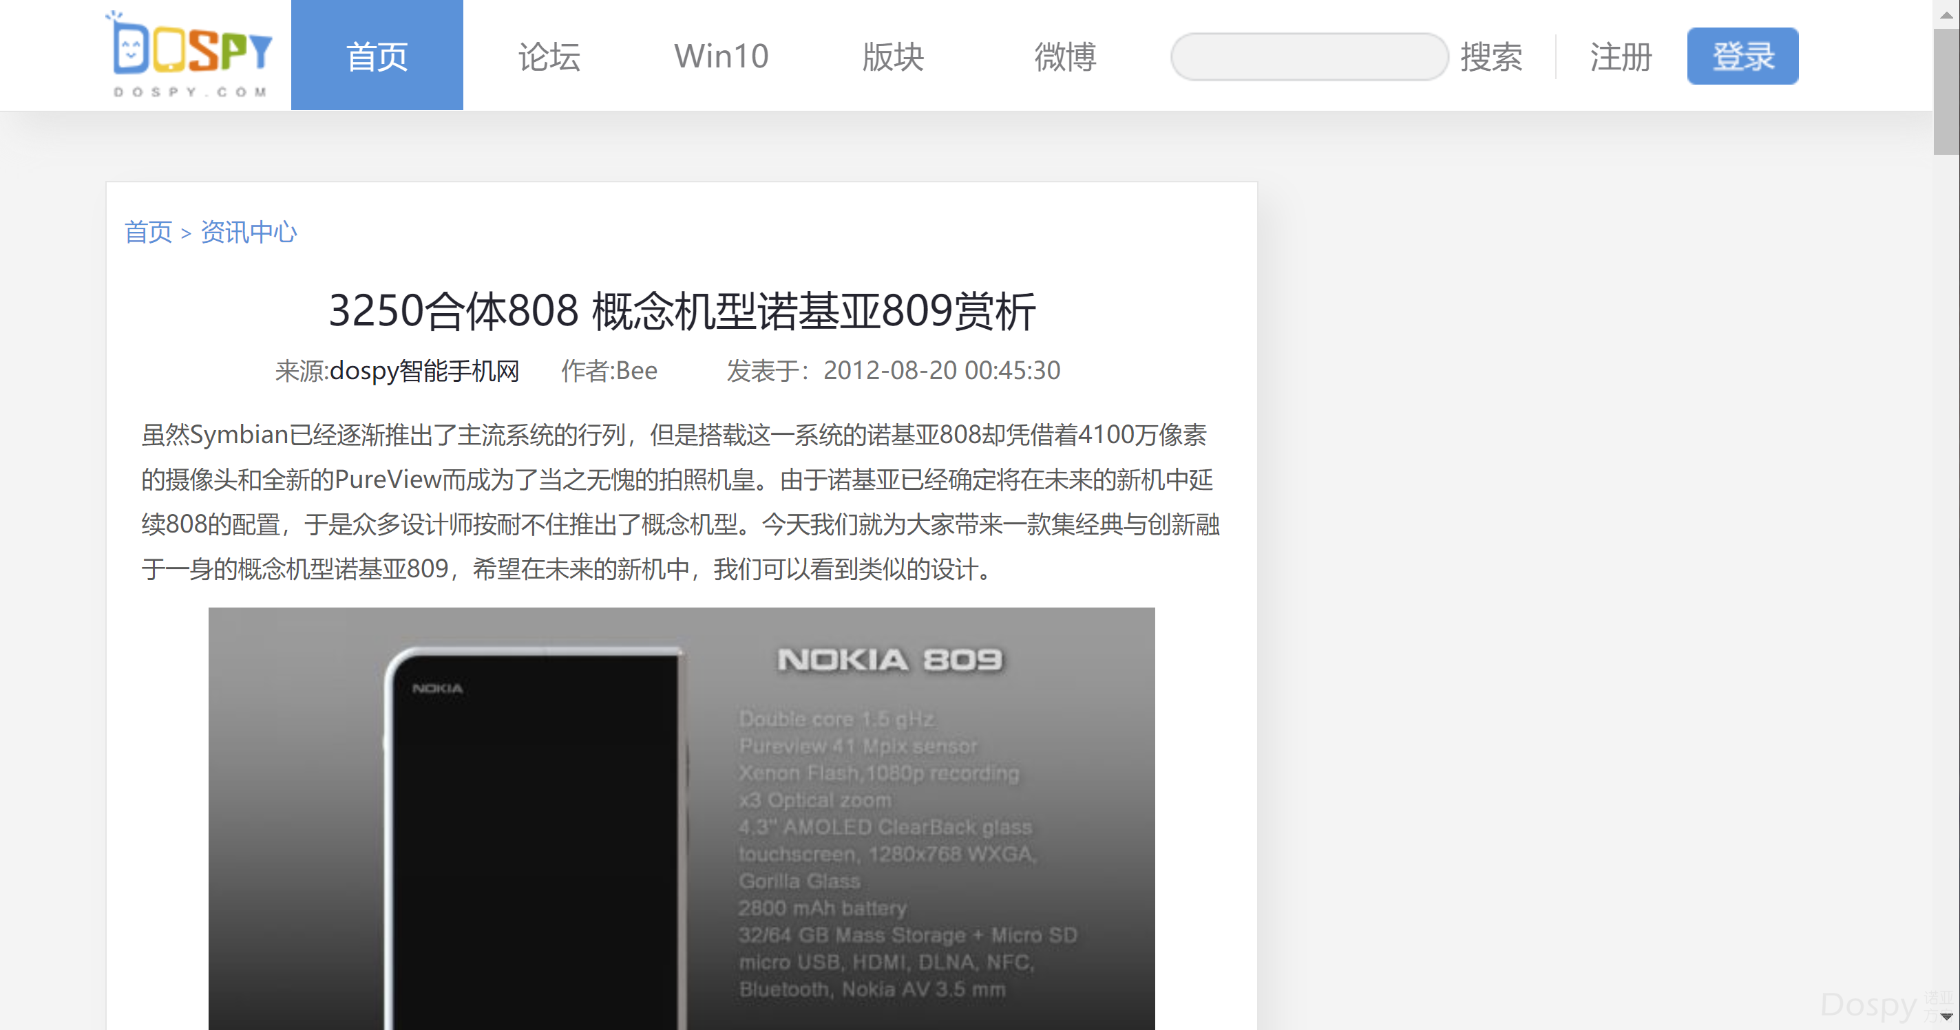This screenshot has width=1960, height=1030.
Task: Follow the 资讯中心 breadcrumb link
Action: click(x=249, y=232)
